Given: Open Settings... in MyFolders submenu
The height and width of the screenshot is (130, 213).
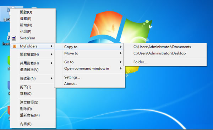Looking at the screenshot, I should pos(89,77).
